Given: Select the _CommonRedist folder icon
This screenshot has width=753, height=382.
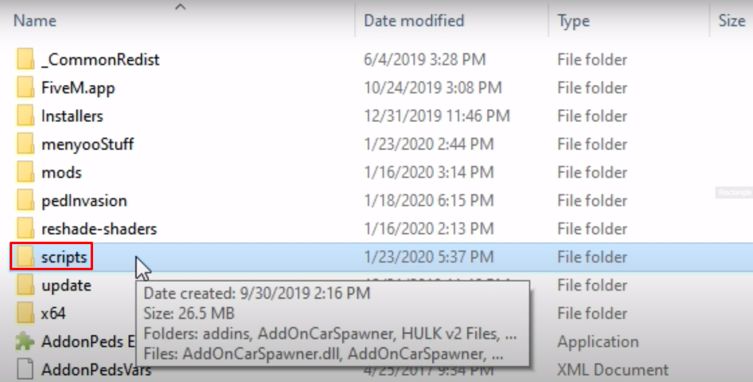Looking at the screenshot, I should coord(25,60).
